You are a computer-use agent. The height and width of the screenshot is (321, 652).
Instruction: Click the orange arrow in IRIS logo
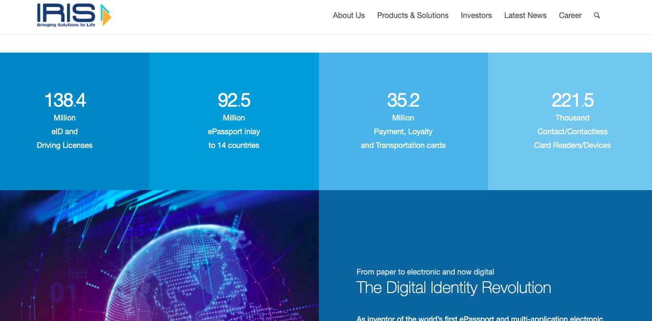(106, 16)
